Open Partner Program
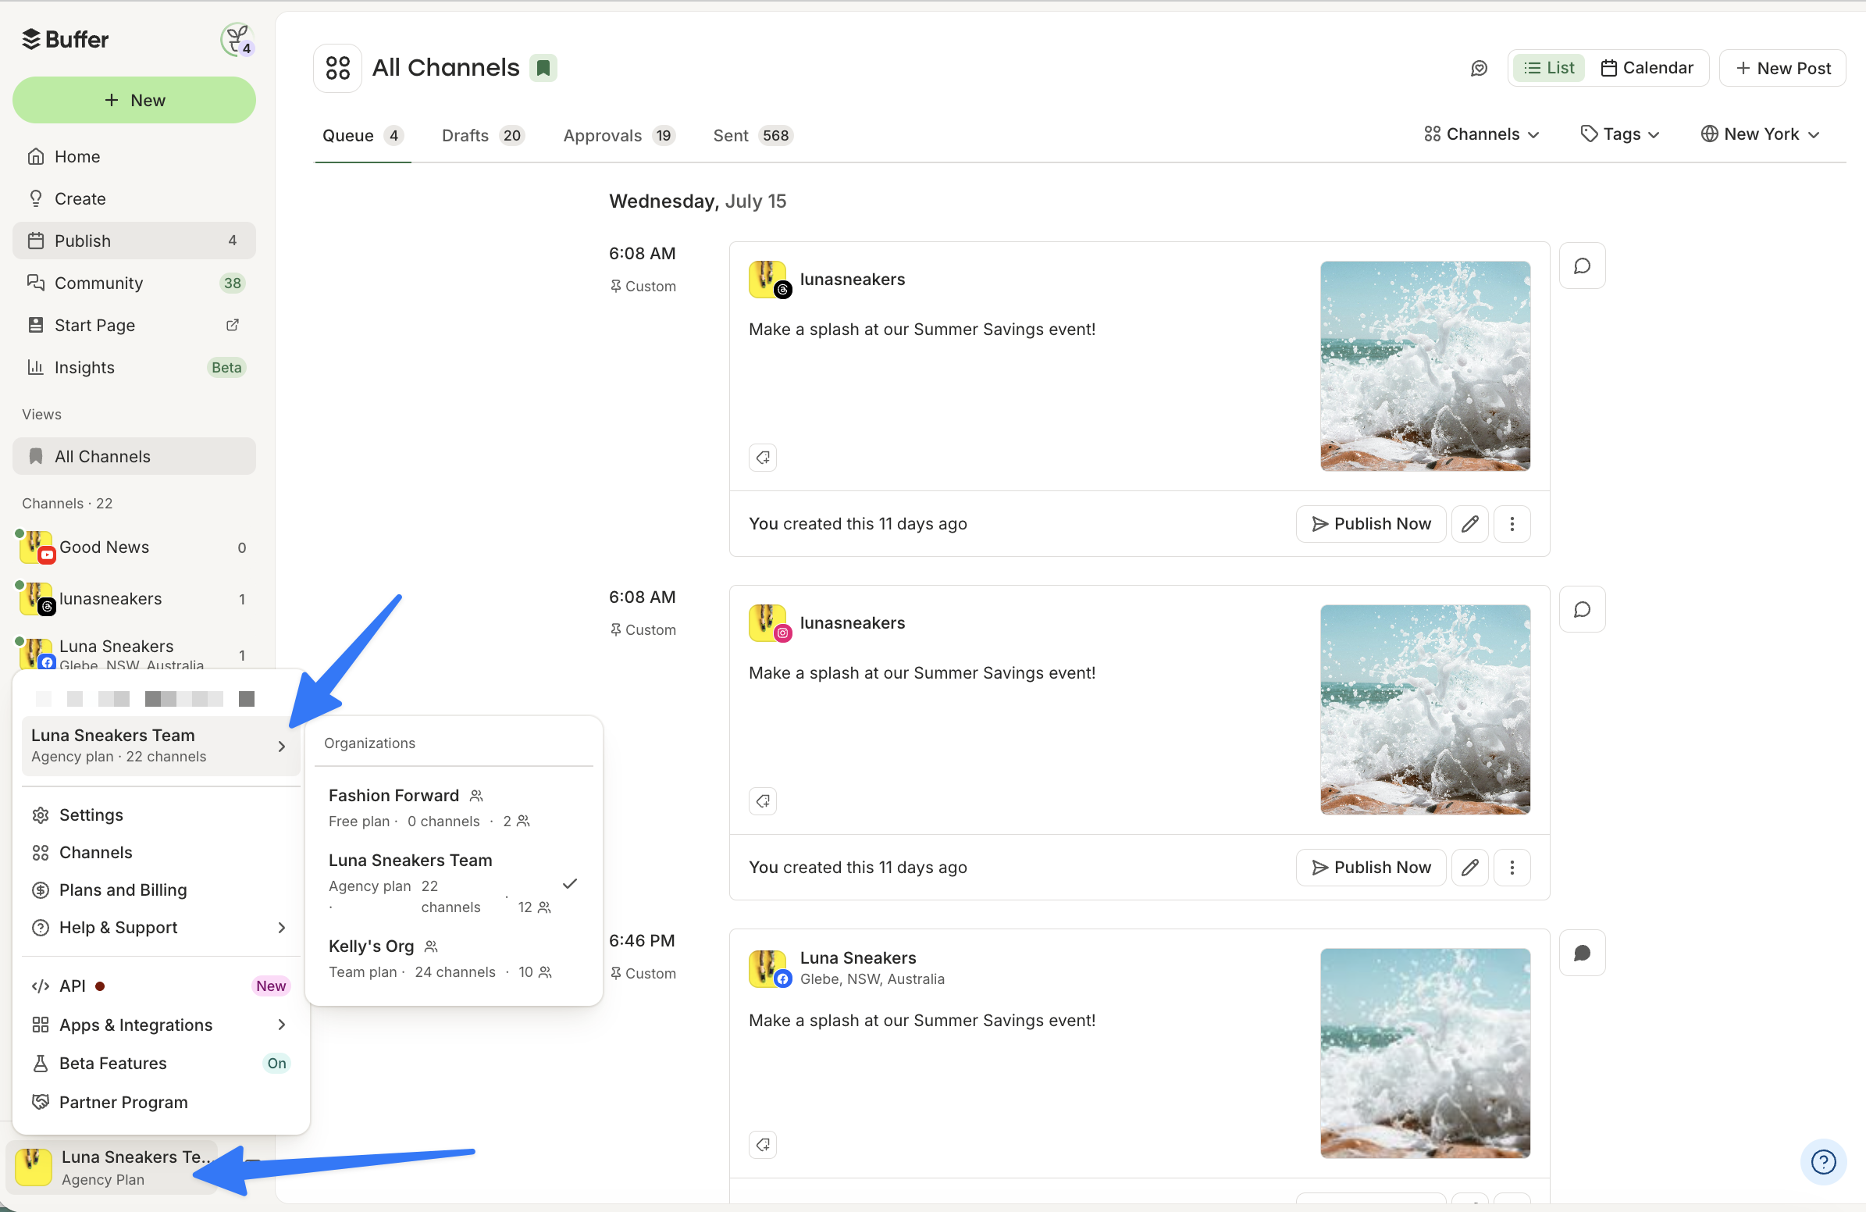Viewport: 1866px width, 1212px height. point(161,1102)
